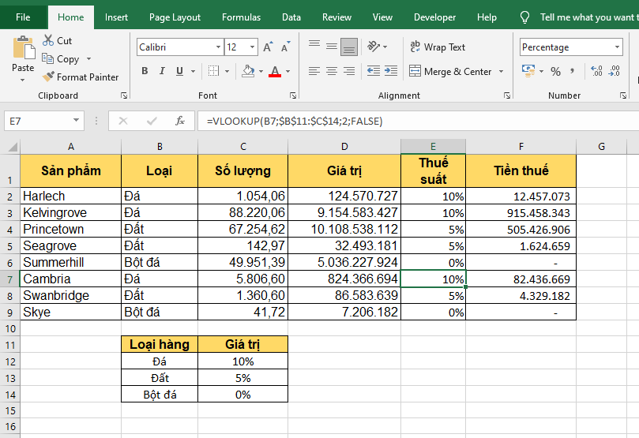Expand the Percentage number format dropdown
The width and height of the screenshot is (639, 438).
tap(617, 47)
